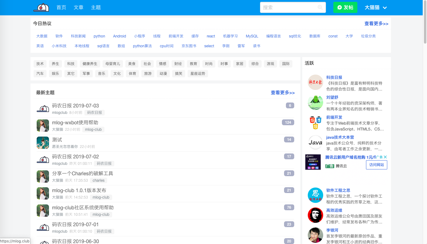427x244 pixels.
Task: Switch to the 首页 menu item
Action: (61, 7)
